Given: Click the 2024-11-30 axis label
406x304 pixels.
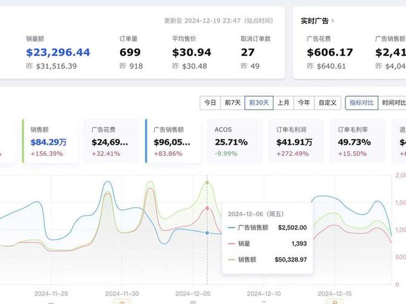Looking at the screenshot, I should (x=122, y=294).
